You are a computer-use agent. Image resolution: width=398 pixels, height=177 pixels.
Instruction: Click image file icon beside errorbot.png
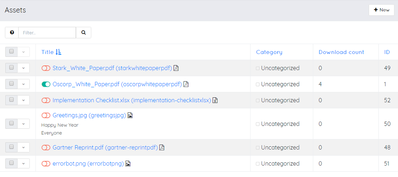[x=128, y=164]
